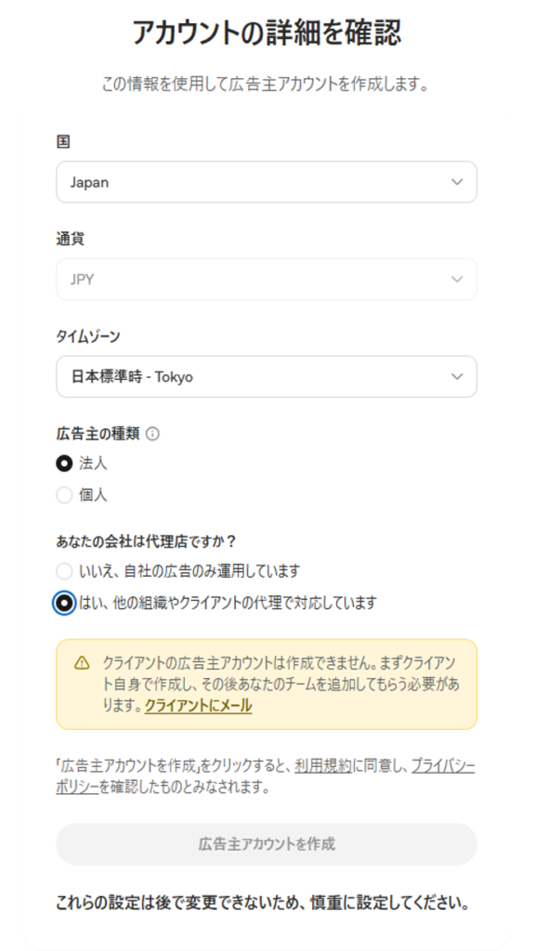The height and width of the screenshot is (951, 548).
Task: Click the 個人 label text
Action: 93,496
